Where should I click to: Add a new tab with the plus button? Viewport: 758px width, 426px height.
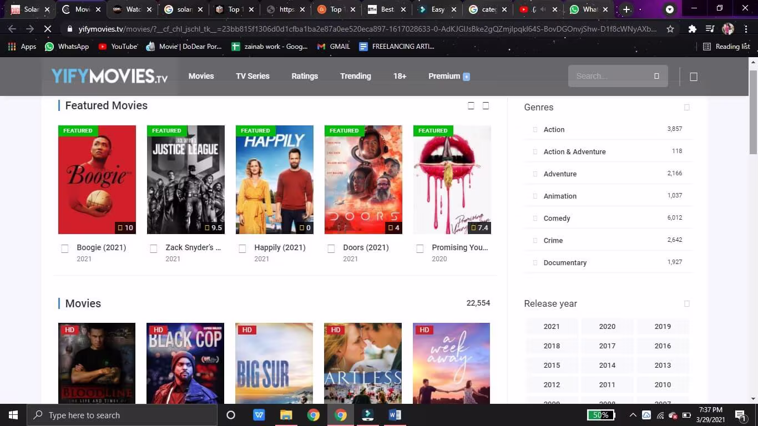pyautogui.click(x=626, y=9)
